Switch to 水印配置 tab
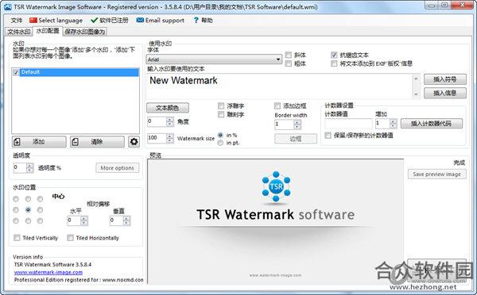The image size is (477, 295). (48, 31)
